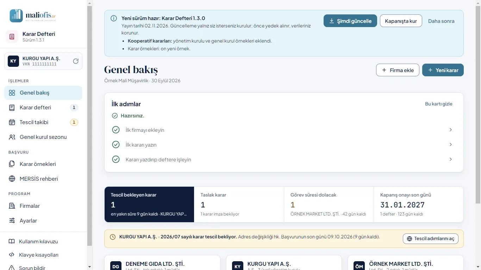This screenshot has width=481, height=270.
Task: Click the checkmark next to İlk firmayı ekleyin
Action: pos(116,130)
